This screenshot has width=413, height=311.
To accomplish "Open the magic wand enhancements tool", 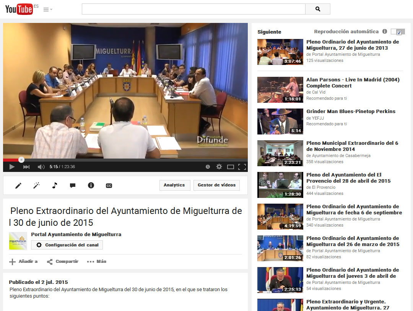I will pyautogui.click(x=36, y=186).
